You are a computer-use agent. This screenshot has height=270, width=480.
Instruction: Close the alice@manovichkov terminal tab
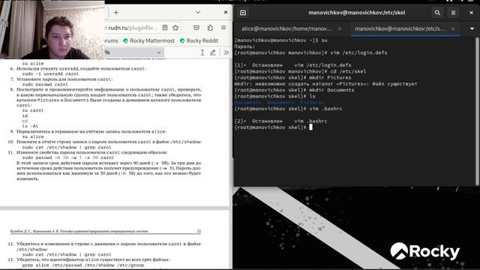point(340,28)
